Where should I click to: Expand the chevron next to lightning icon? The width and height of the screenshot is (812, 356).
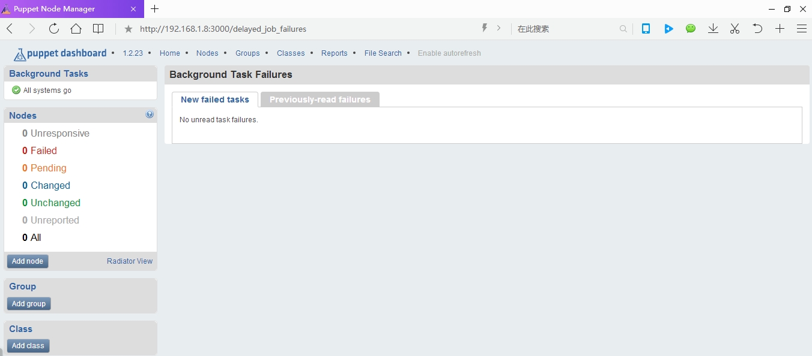pos(498,28)
